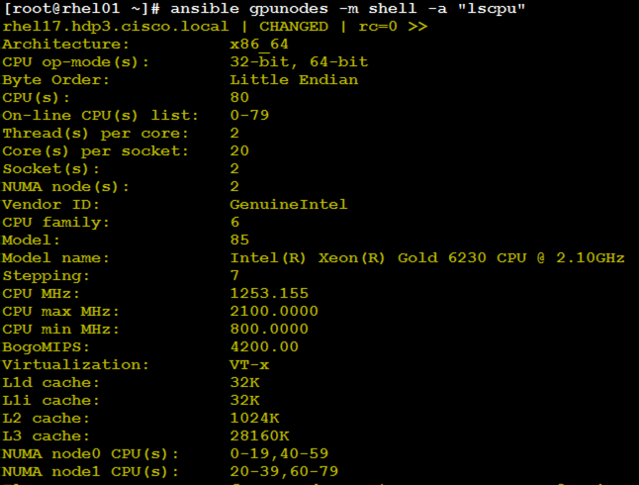The image size is (639, 485).
Task: Select NUMA node0 CPU range 0-19,40-59
Action: point(279,453)
